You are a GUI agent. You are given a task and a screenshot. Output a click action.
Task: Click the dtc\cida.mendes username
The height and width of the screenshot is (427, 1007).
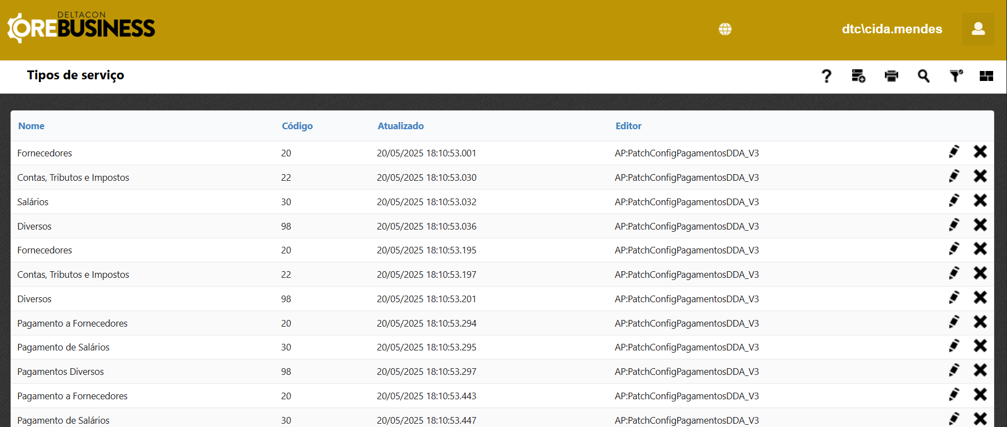pos(892,29)
